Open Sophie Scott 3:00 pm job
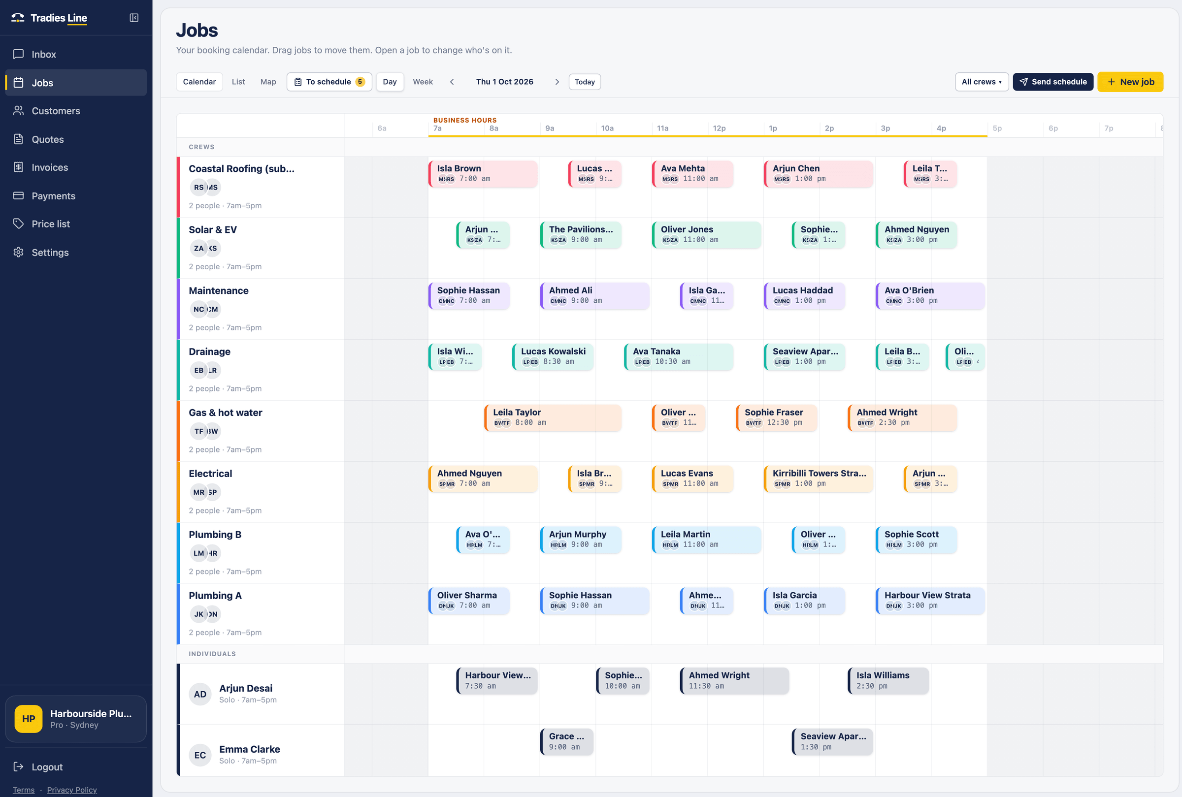This screenshot has width=1182, height=797. coord(916,540)
